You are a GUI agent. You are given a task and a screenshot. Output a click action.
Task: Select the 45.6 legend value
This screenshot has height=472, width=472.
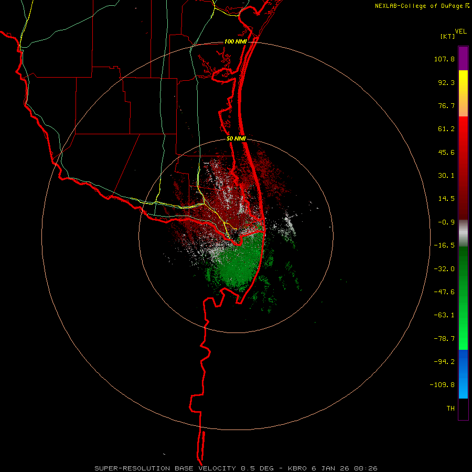[446, 152]
